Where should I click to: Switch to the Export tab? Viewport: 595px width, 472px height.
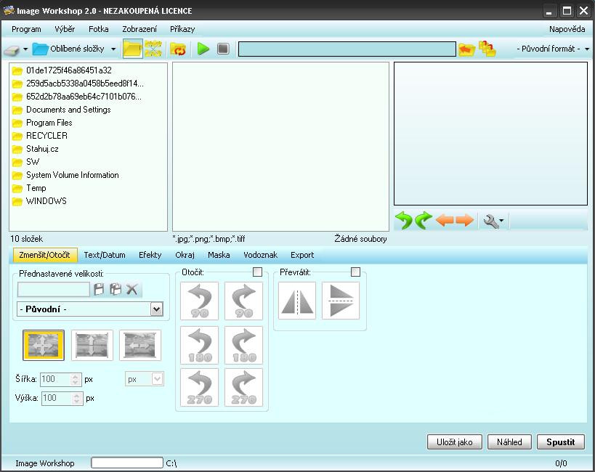point(302,255)
